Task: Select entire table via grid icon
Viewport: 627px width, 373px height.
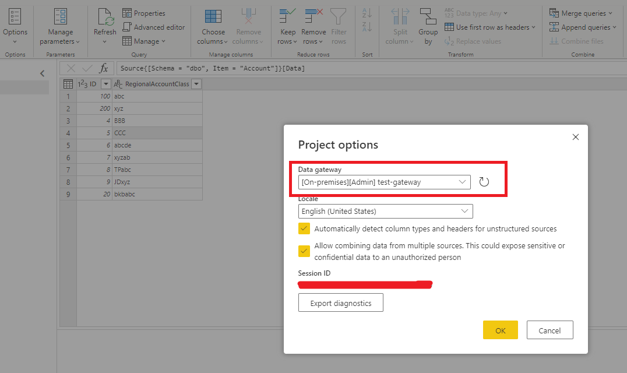Action: (68, 84)
